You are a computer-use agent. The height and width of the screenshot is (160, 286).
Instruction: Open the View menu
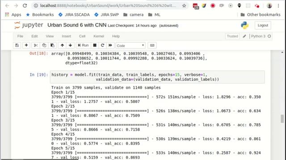(50, 36)
